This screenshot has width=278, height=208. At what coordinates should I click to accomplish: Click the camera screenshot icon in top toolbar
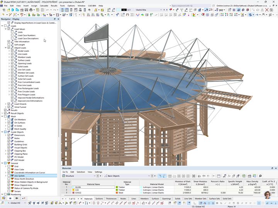(271, 10)
